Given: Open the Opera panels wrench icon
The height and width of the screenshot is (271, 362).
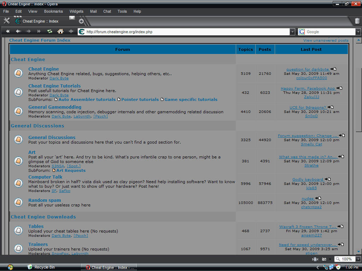Looking at the screenshot, I should [x=7, y=21].
